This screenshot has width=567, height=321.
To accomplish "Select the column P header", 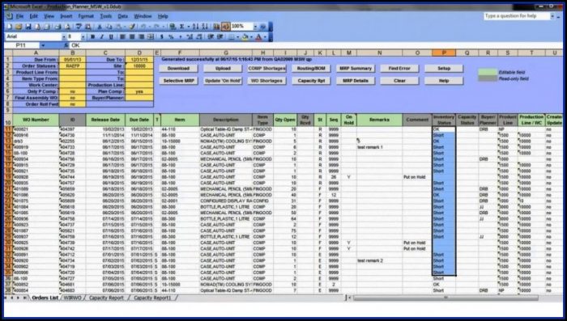I will [x=444, y=53].
